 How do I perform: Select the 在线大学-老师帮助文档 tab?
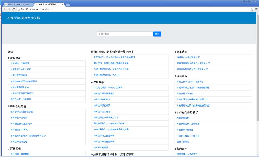(49, 5)
